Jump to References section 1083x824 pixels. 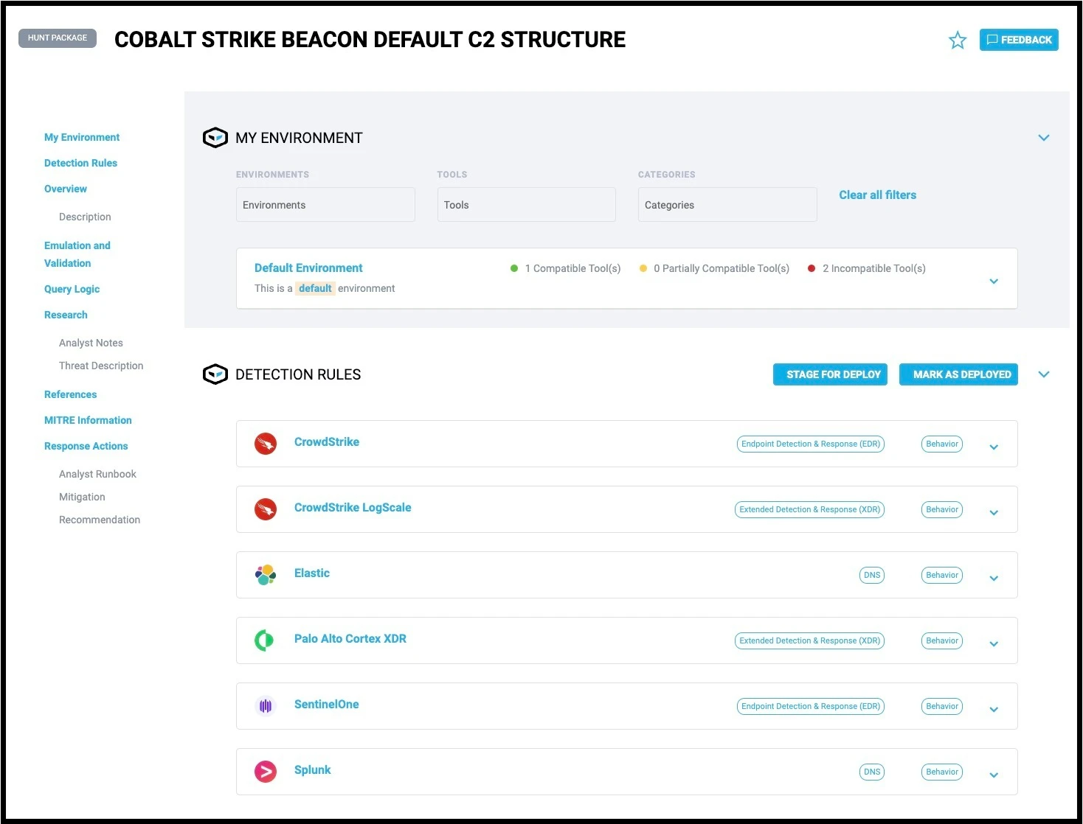(70, 394)
